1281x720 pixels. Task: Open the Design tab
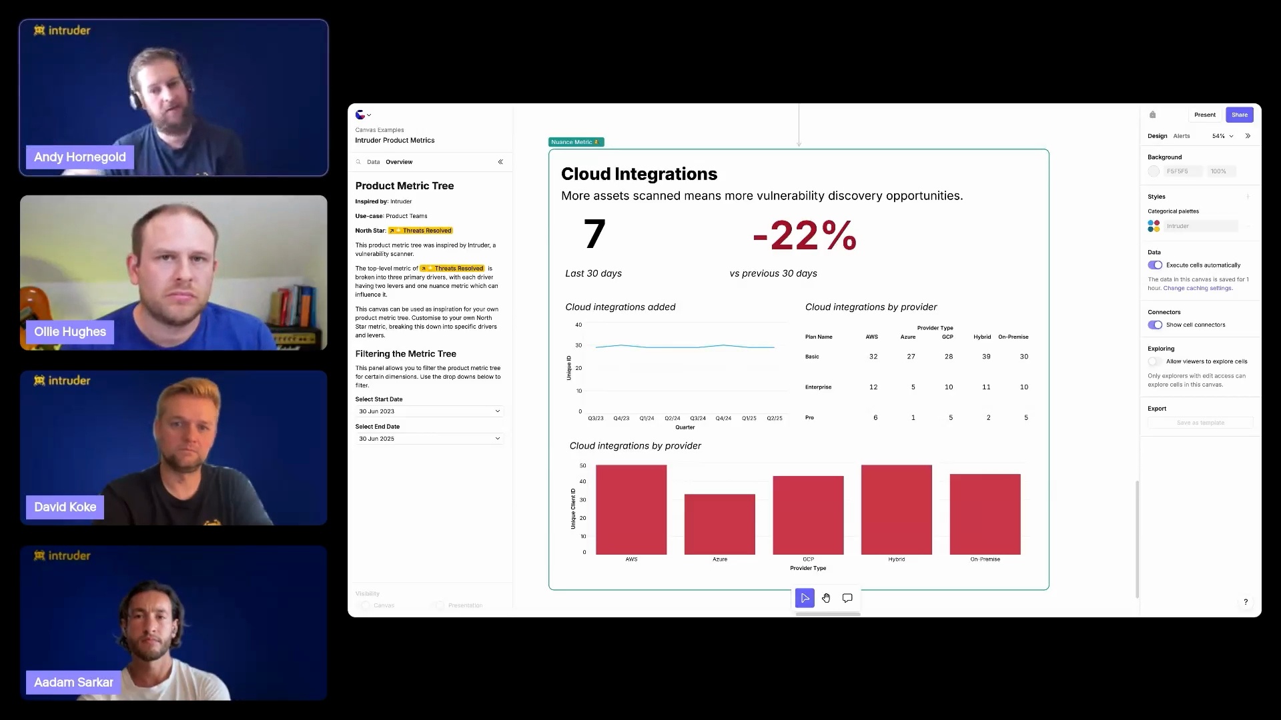1157,136
